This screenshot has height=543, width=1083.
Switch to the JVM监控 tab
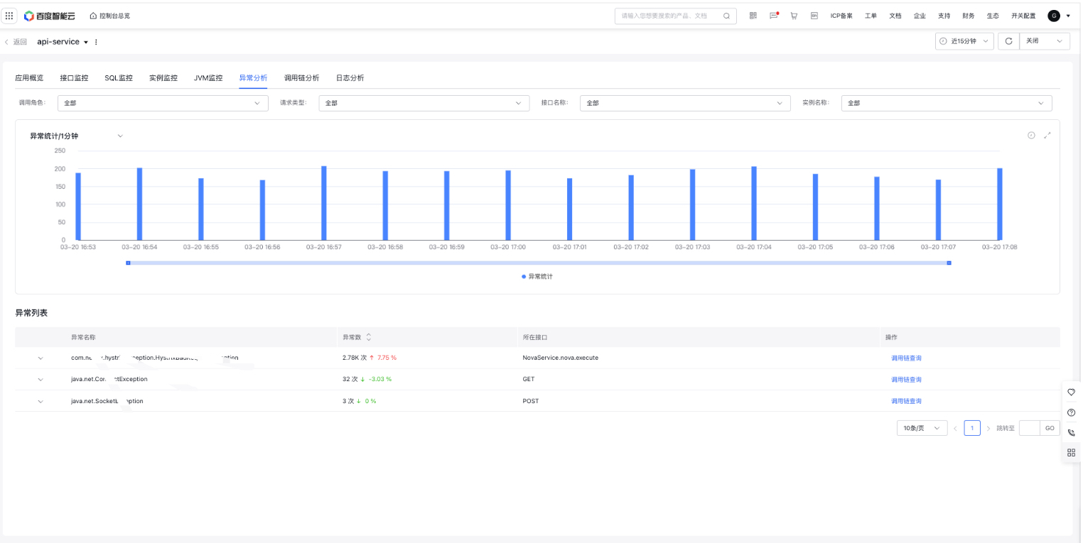tap(208, 78)
